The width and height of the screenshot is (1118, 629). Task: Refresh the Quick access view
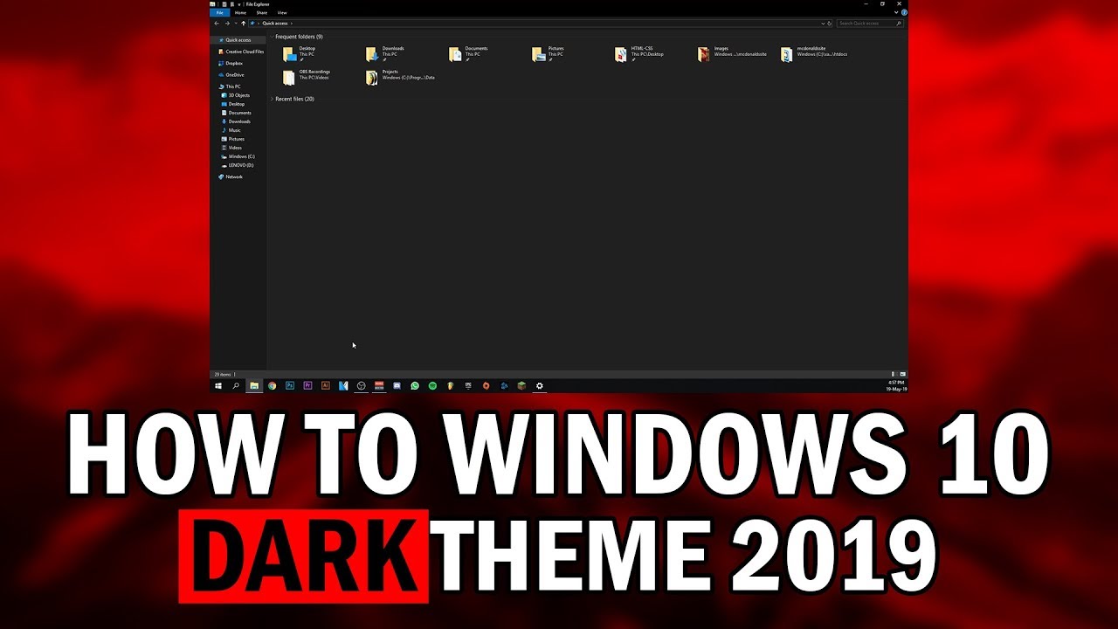pyautogui.click(x=829, y=24)
